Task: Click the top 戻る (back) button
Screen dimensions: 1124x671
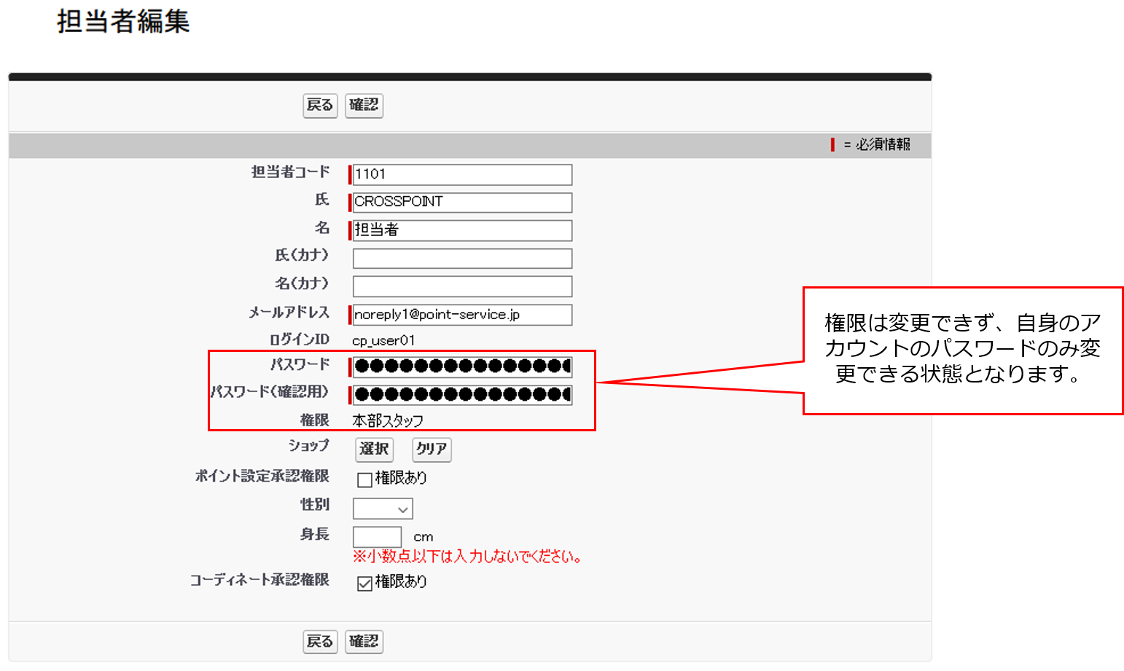Action: (320, 106)
